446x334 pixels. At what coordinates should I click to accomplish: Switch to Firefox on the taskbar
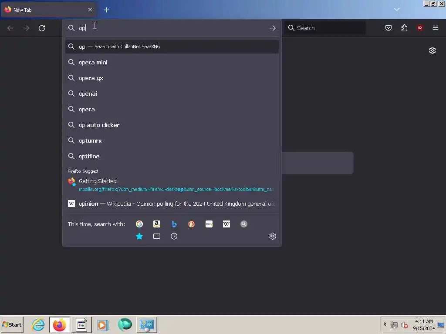point(59,324)
